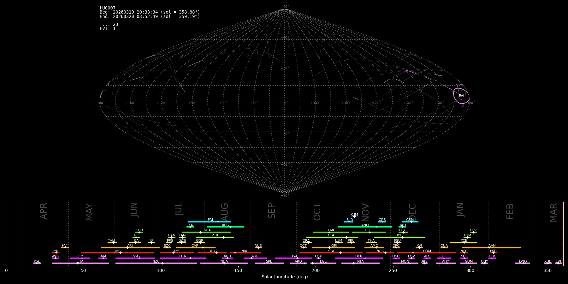Click the GEM shower bar
Image resolution: width=568 pixels, height=284 pixels.
410,222
